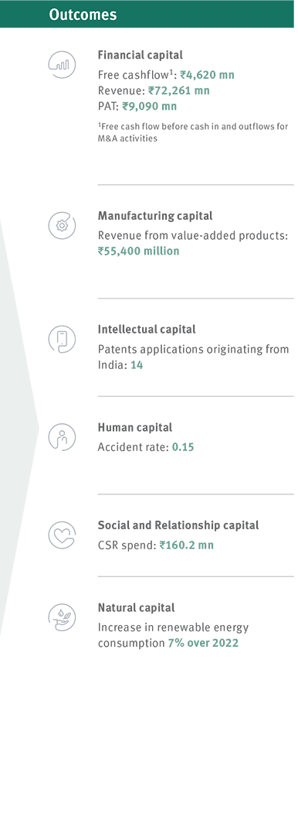Click the Financial capital bar chart icon
Viewport: 298px width, 827px height.
point(62,65)
